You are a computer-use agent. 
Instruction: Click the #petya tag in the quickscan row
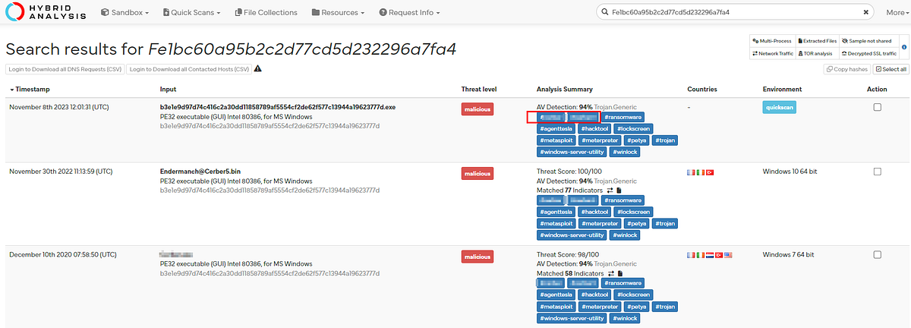[635, 140]
